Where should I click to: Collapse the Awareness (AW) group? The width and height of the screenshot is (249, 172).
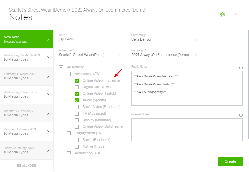coord(69,74)
